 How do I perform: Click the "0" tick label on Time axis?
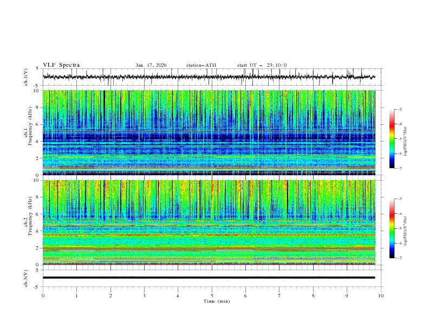click(43, 296)
